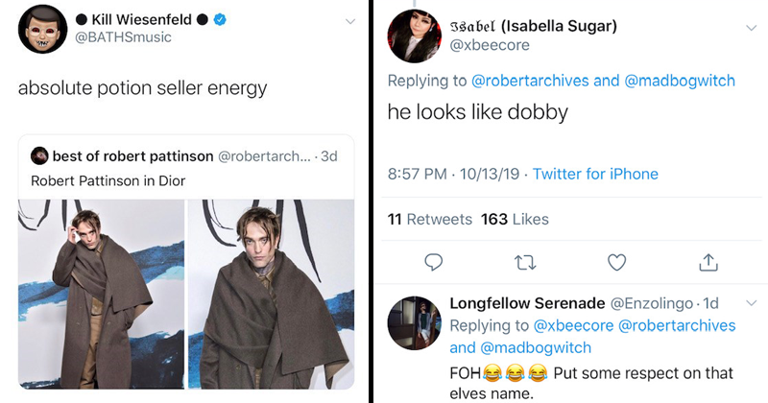View the 11 Retweets list

pyautogui.click(x=429, y=219)
